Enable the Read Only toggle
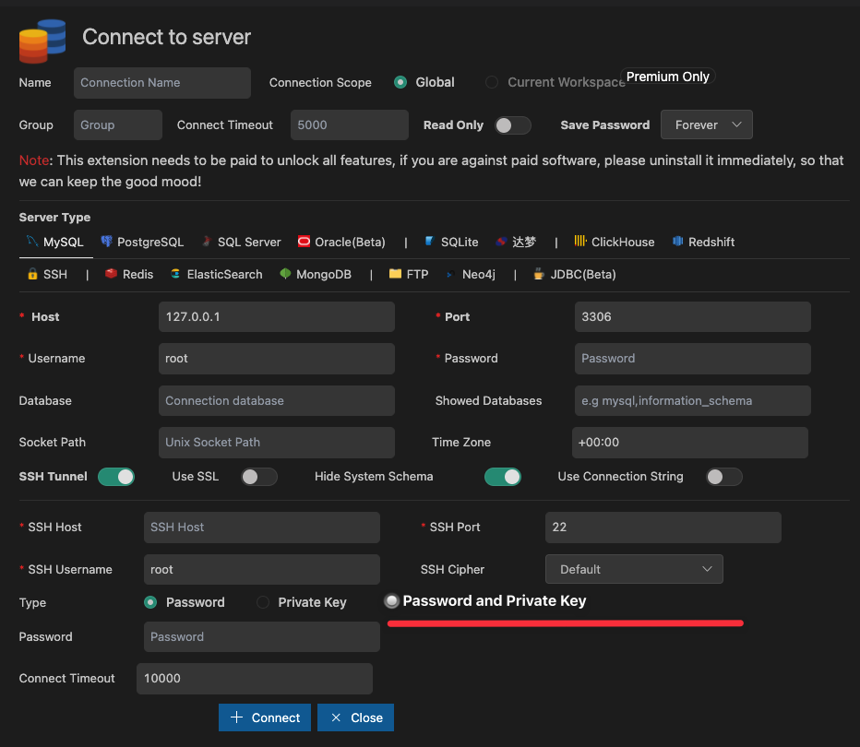Screen dimensions: 860x747 coord(512,125)
